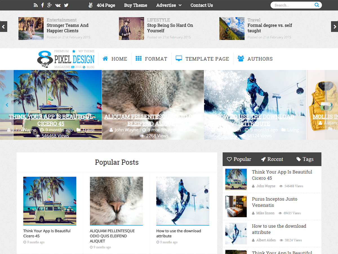Advance featured slider with right arrow
The image size is (338, 254).
click(332, 105)
